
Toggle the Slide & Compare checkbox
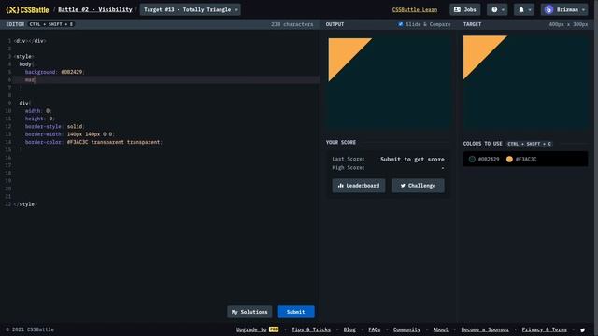(401, 24)
